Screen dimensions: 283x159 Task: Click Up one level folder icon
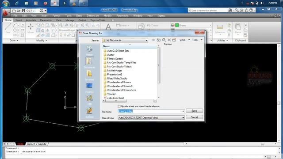(158, 40)
